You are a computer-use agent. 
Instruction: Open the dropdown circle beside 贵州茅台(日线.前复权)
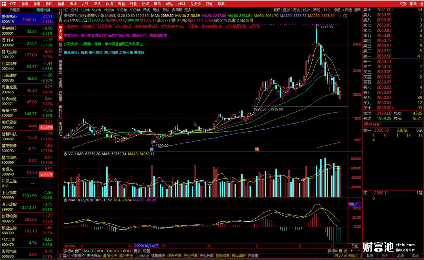tap(102, 16)
